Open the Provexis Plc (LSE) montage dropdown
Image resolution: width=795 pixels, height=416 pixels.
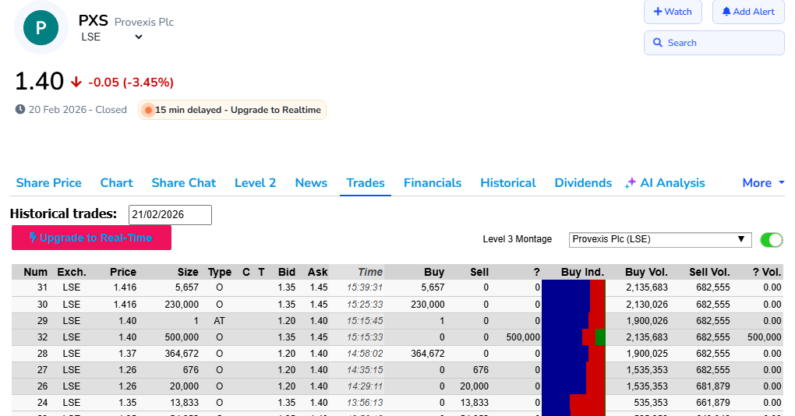point(660,239)
